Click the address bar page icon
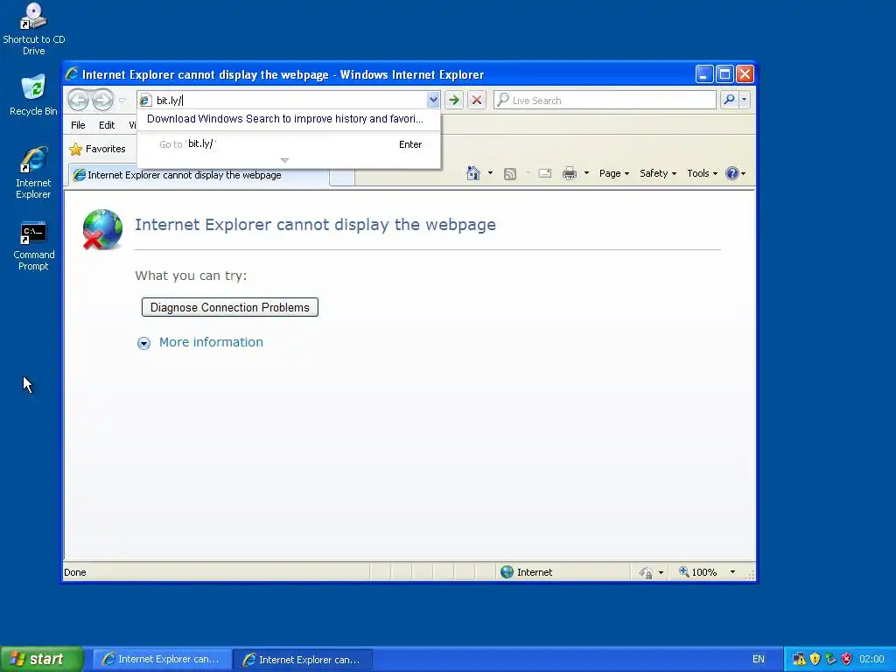Viewport: 896px width, 672px height. click(x=145, y=101)
